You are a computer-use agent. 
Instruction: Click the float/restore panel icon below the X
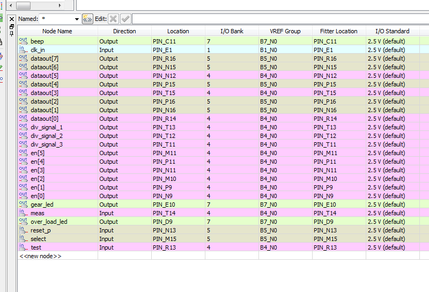(11, 27)
